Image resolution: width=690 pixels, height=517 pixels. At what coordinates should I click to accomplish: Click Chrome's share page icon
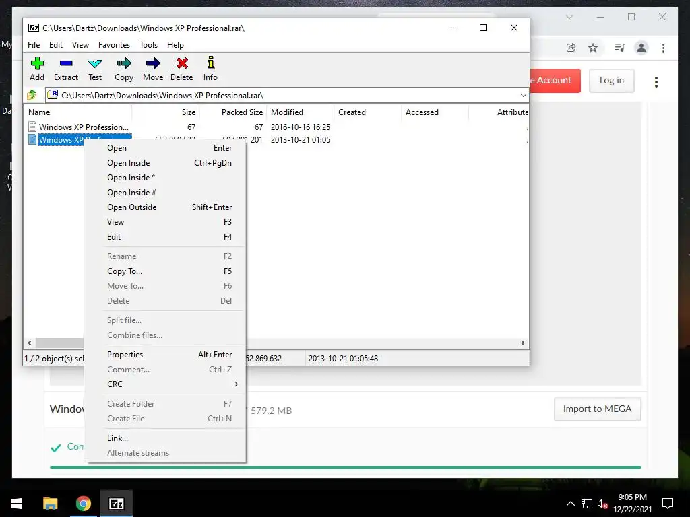(571, 48)
